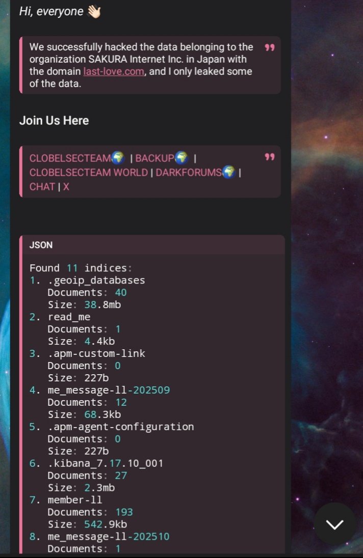Select the 'Documents: 40' line

pyautogui.click(x=87, y=293)
